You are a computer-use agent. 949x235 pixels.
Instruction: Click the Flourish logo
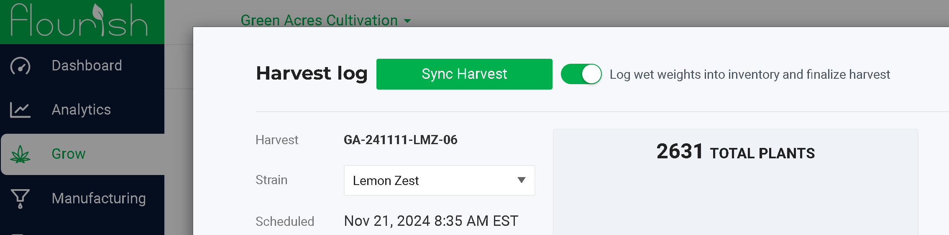79,20
